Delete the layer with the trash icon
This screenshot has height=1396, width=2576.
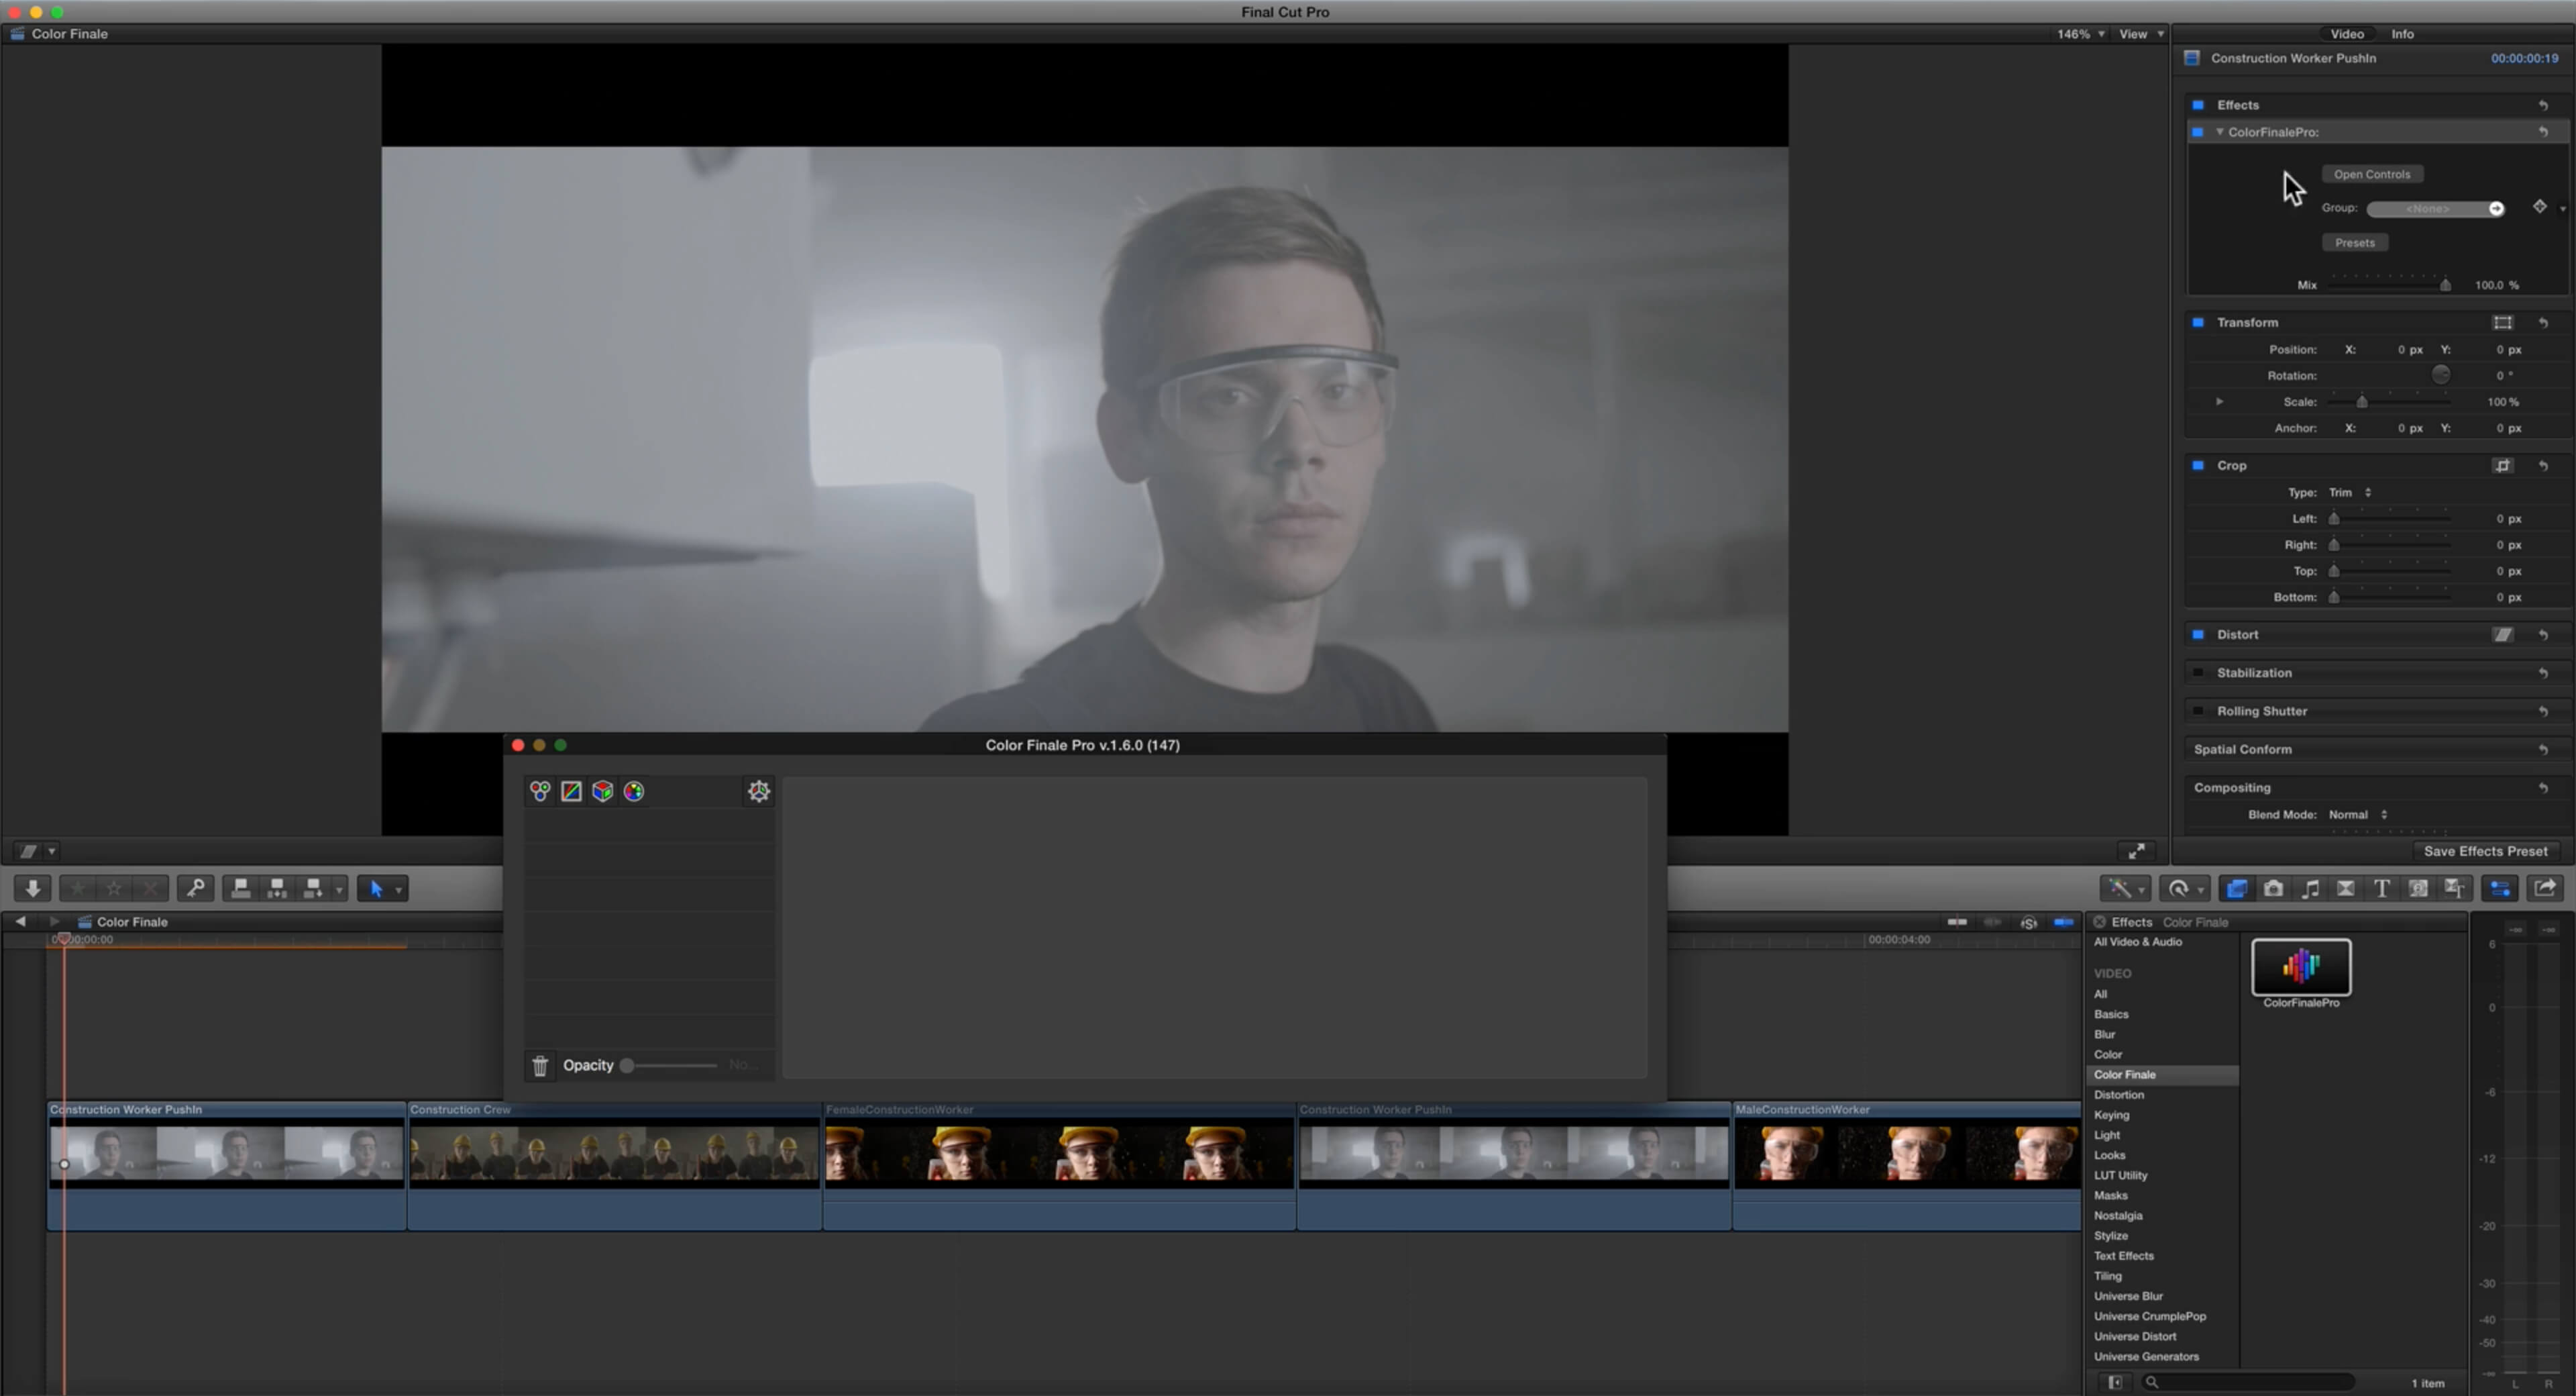click(540, 1066)
